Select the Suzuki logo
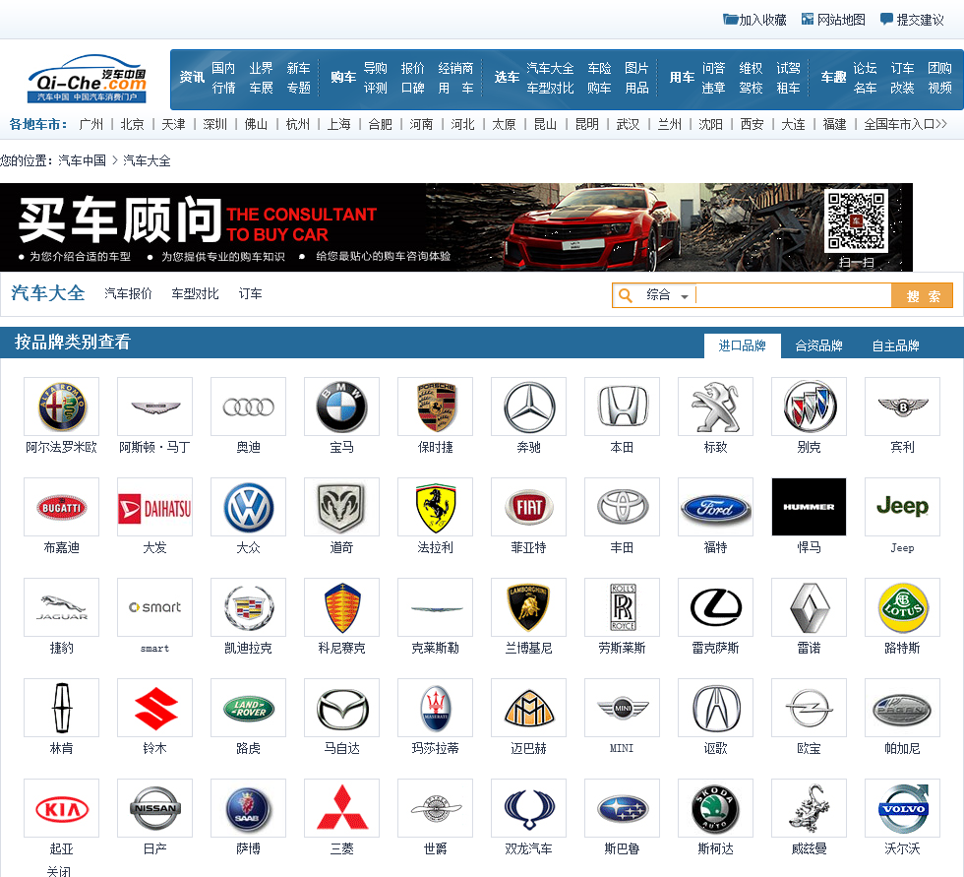 click(x=155, y=708)
